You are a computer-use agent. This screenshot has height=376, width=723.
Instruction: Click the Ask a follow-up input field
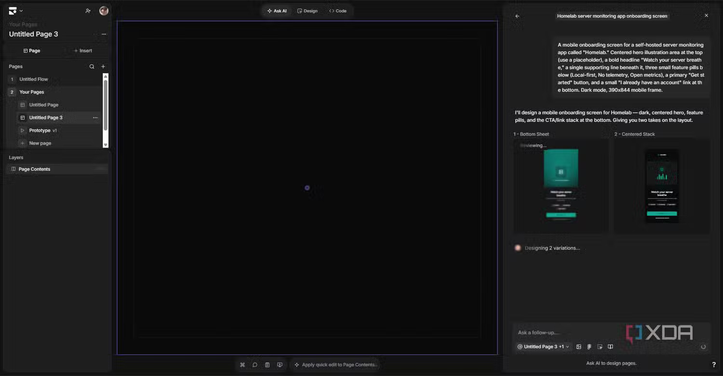click(x=611, y=332)
